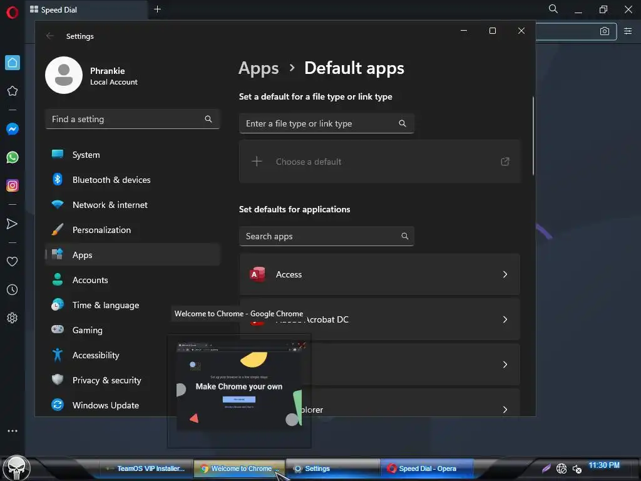This screenshot has width=641, height=481.
Task: Open the Opera sidebar home icon
Action: (x=13, y=63)
